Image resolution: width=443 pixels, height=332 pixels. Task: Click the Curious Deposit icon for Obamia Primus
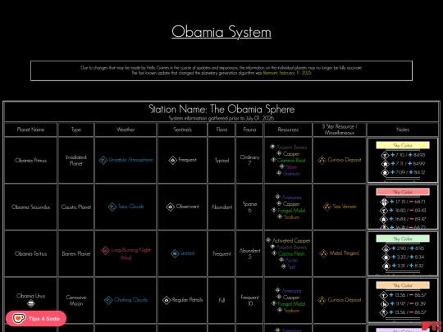tap(322, 161)
